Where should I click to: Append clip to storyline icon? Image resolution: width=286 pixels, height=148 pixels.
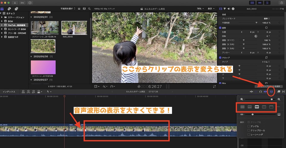pyautogui.click(x=34, y=92)
